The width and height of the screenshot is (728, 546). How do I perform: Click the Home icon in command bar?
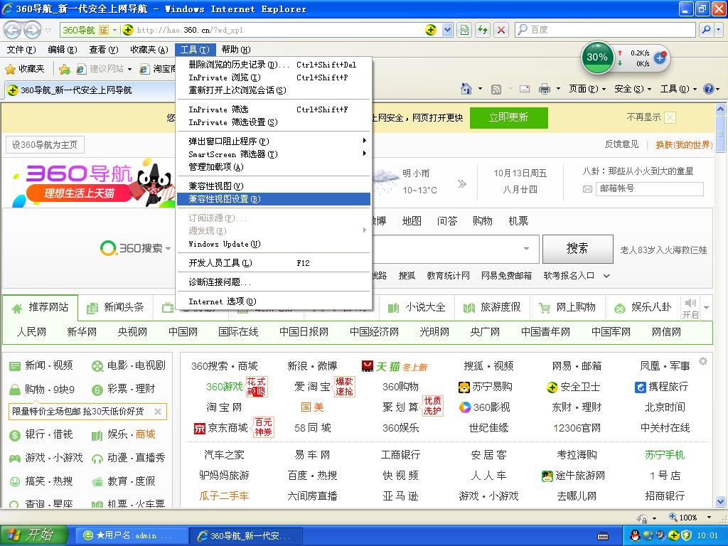[x=466, y=89]
